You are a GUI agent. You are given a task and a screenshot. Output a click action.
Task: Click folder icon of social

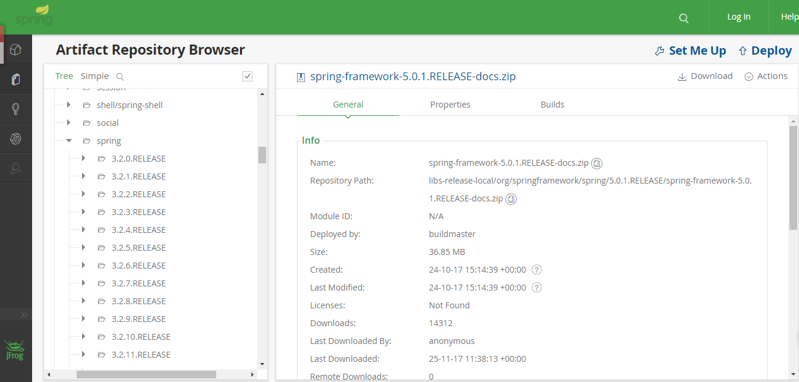87,123
